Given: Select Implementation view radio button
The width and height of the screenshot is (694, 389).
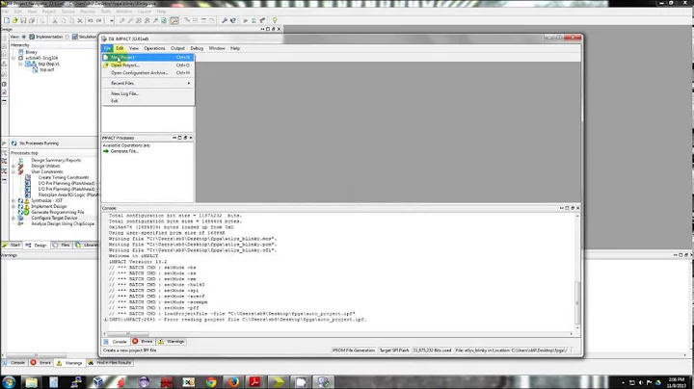Looking at the screenshot, I should coord(24,37).
